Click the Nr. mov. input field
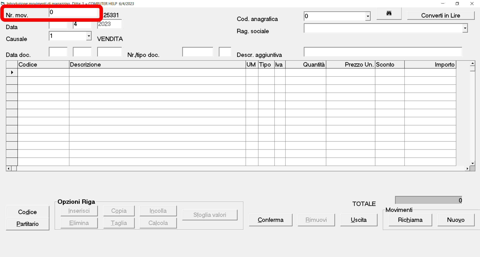The image size is (480, 257). pyautogui.click(x=73, y=12)
